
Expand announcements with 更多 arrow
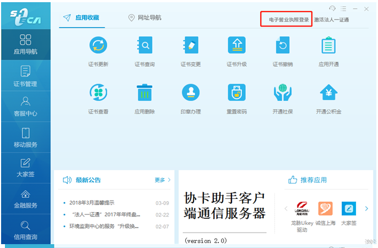(163, 180)
